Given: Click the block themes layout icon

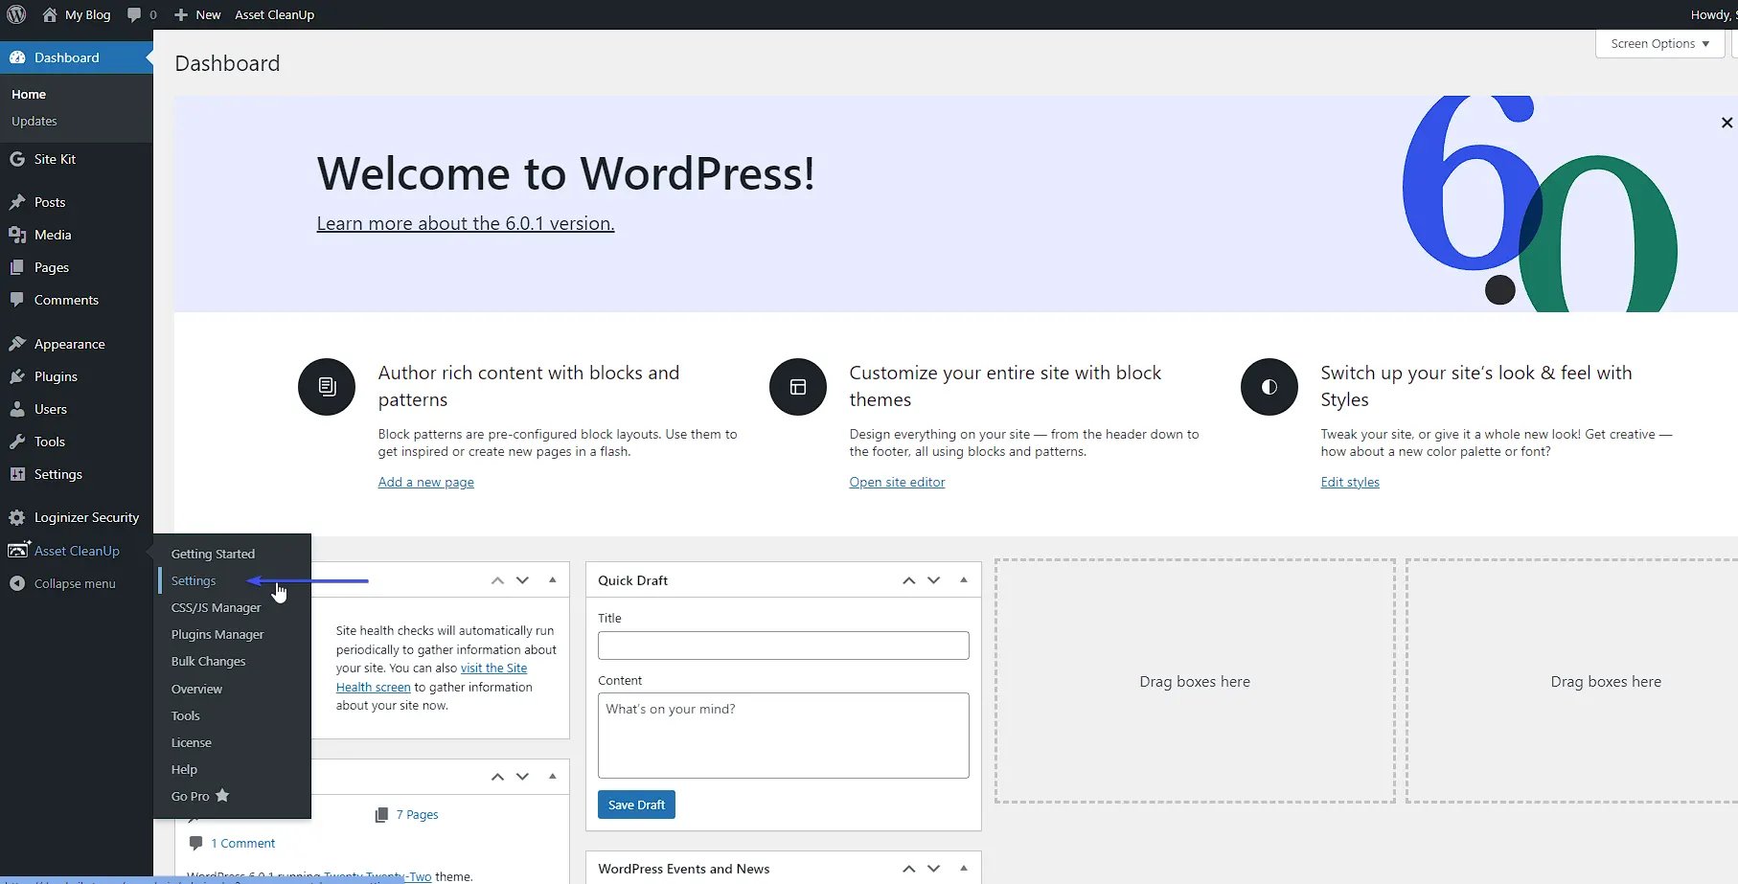Looking at the screenshot, I should click(x=798, y=387).
